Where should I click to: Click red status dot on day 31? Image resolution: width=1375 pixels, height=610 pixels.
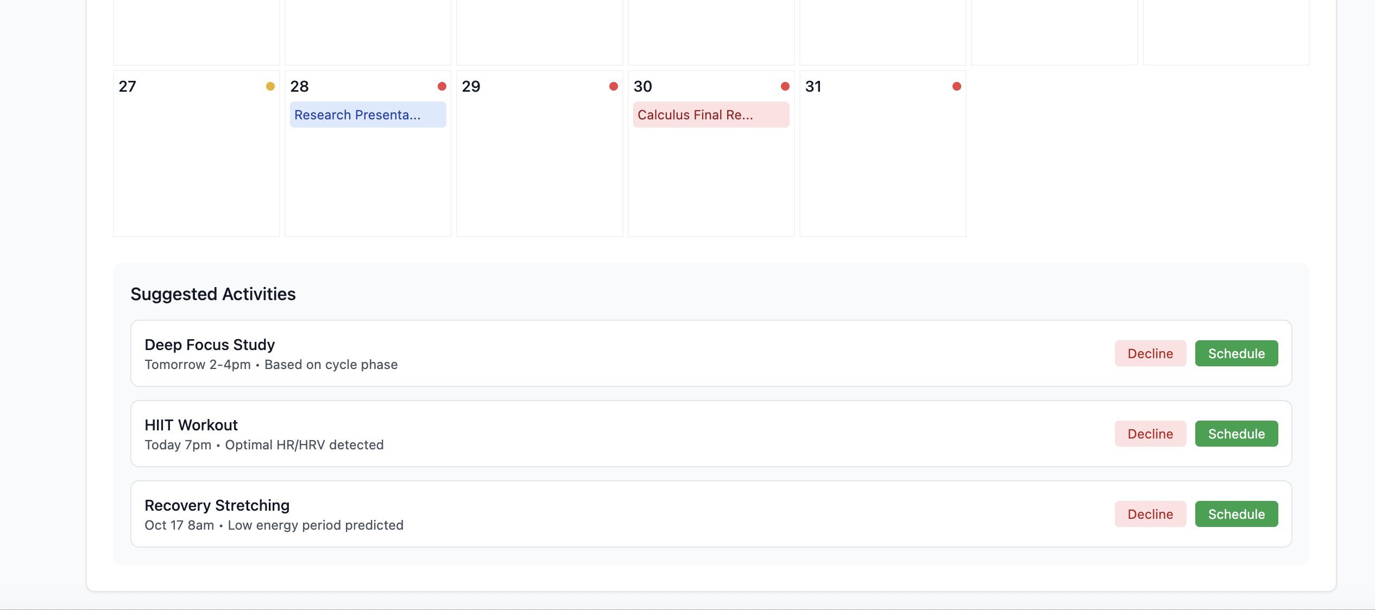click(x=956, y=86)
